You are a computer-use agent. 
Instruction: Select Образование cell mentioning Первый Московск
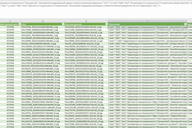[x=147, y=116]
